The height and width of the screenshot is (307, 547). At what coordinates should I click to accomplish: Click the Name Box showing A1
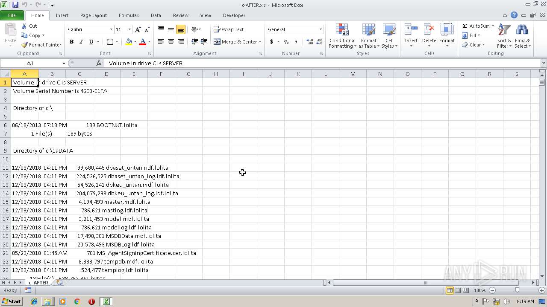point(31,63)
